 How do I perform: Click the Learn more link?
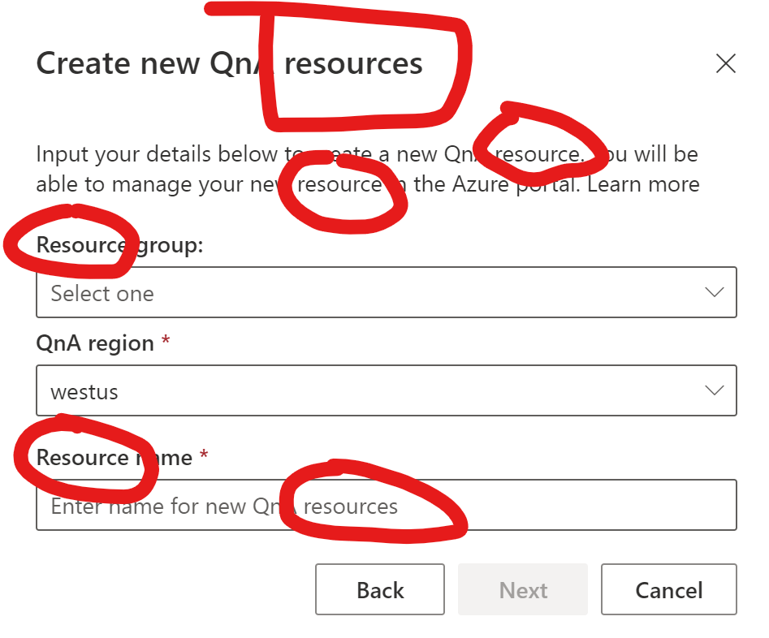[x=644, y=184]
